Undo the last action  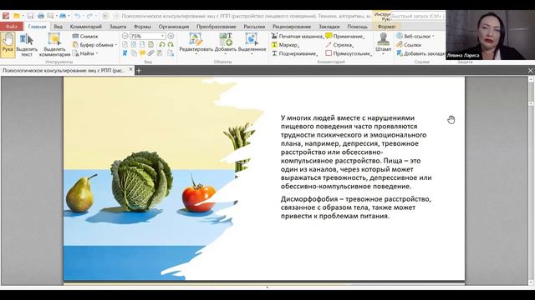(78, 16)
